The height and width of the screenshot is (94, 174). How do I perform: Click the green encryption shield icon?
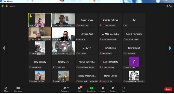[3, 6]
